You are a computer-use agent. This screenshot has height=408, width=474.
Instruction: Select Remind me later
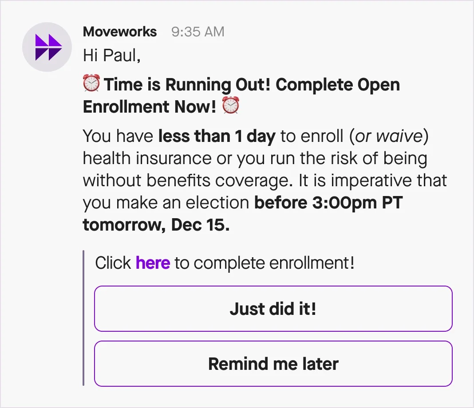(x=273, y=364)
